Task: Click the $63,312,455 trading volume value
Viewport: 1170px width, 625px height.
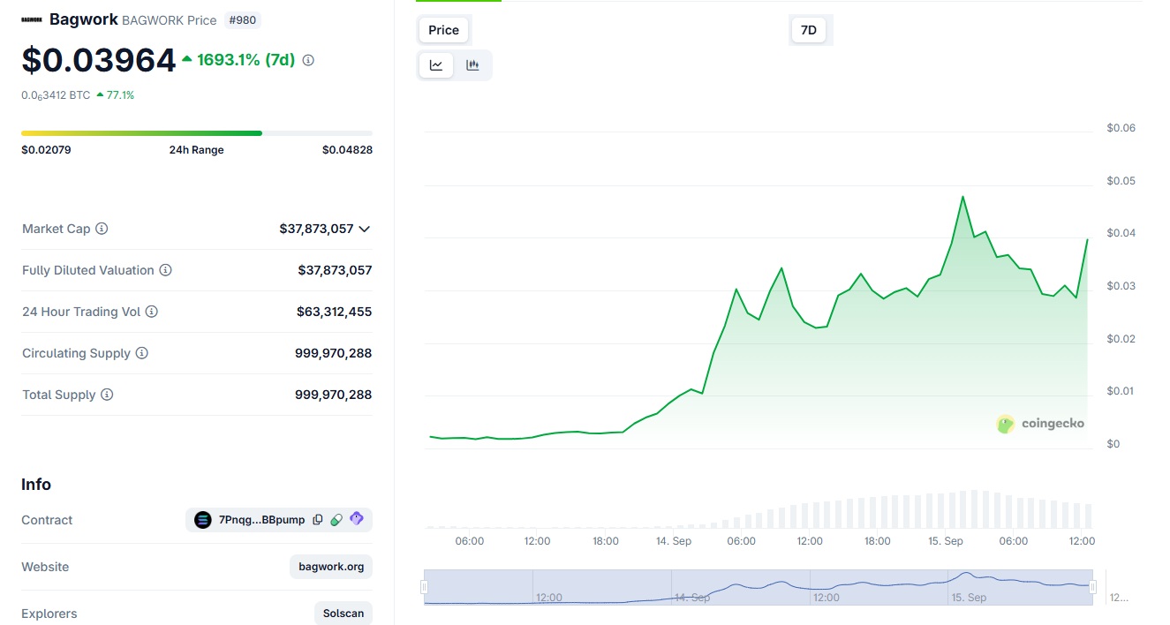Action: 335,312
